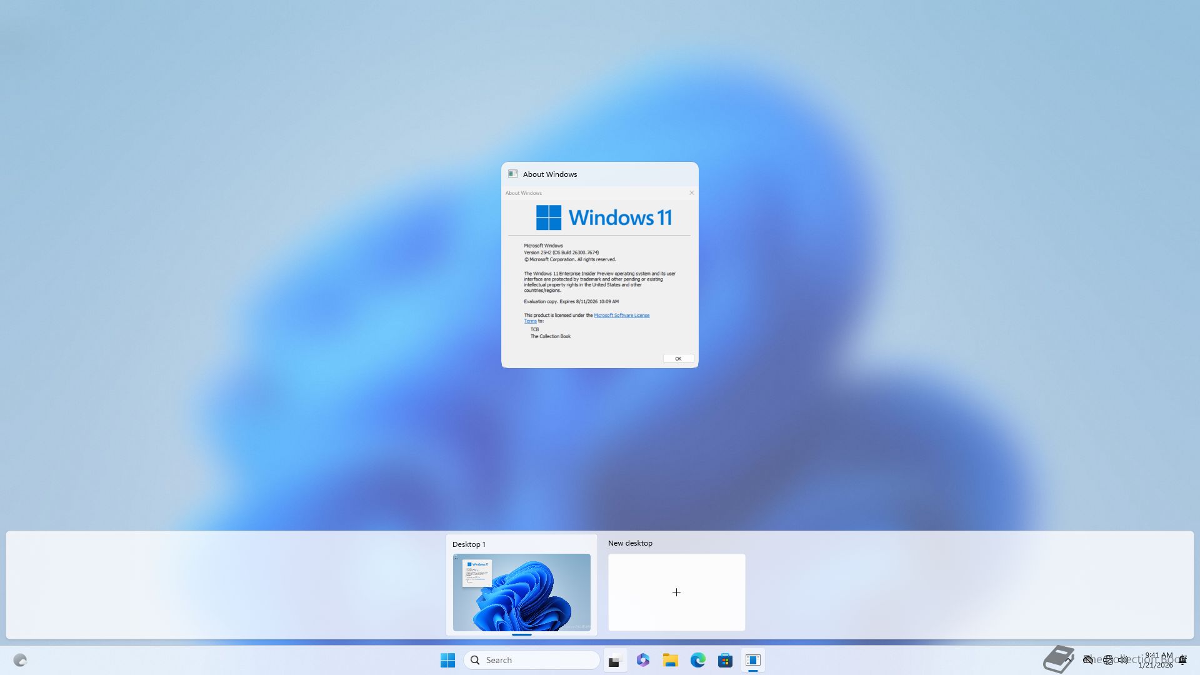Viewport: 1200px width, 675px height.
Task: Launch Microsoft 365 Copilot from taskbar
Action: click(x=642, y=660)
